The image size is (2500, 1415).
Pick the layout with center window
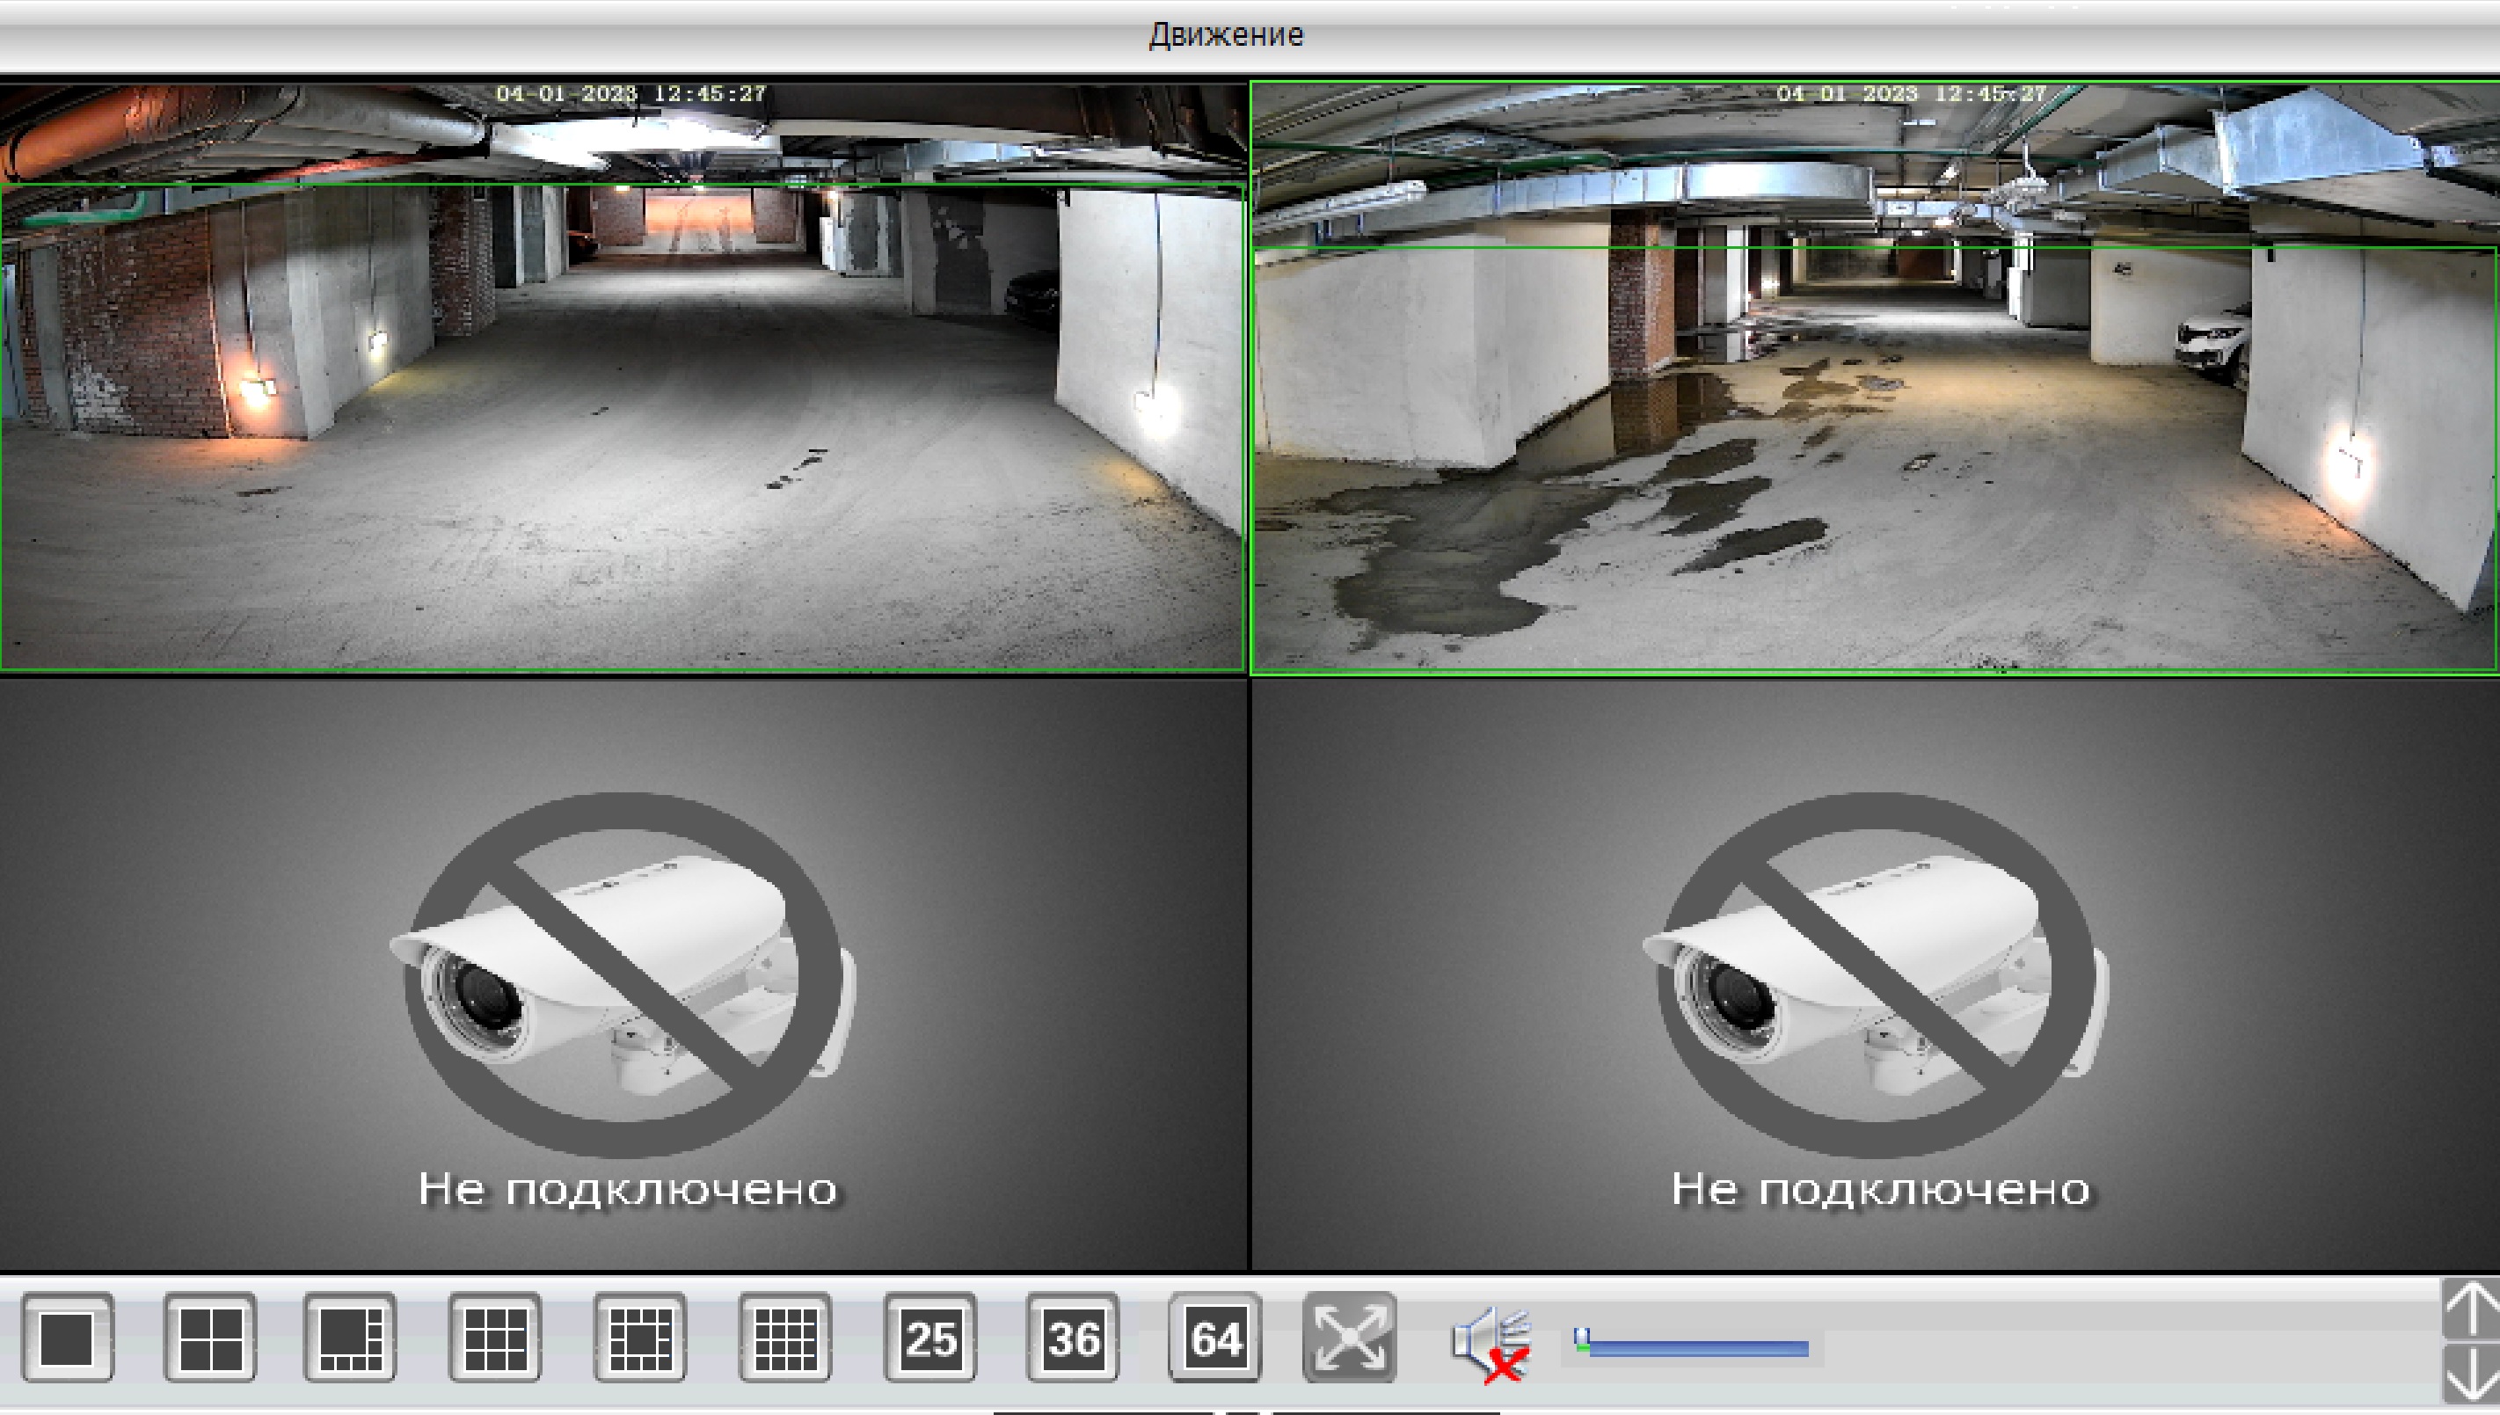(639, 1338)
